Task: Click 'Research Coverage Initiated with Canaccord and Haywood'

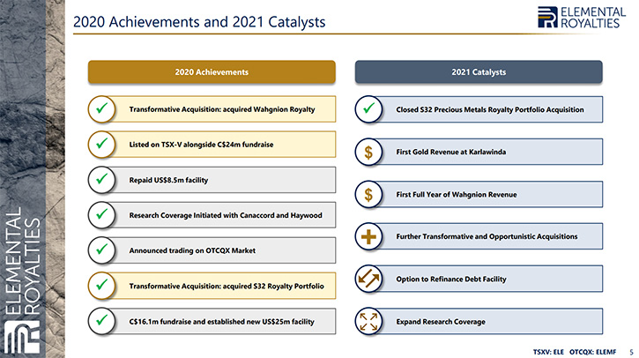Action: 226,215
